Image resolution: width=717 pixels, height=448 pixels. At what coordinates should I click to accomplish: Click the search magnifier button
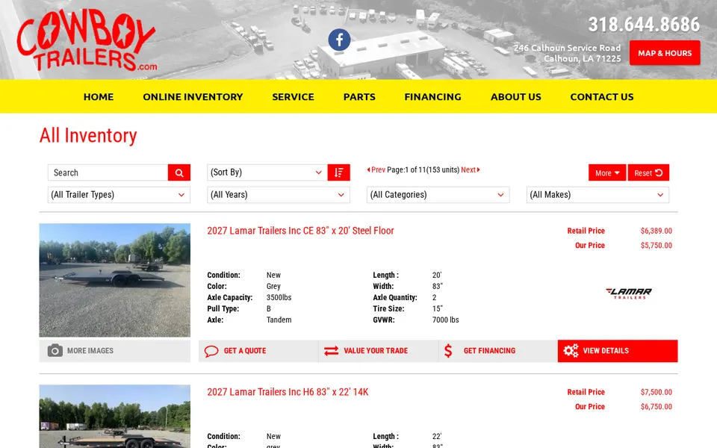tap(179, 172)
